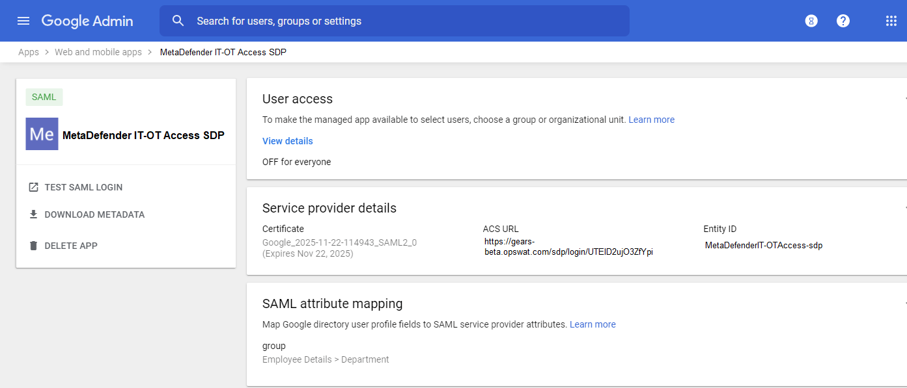The width and height of the screenshot is (907, 388).
Task: Click the Test SAML Login open-in-new icon
Action: point(34,187)
